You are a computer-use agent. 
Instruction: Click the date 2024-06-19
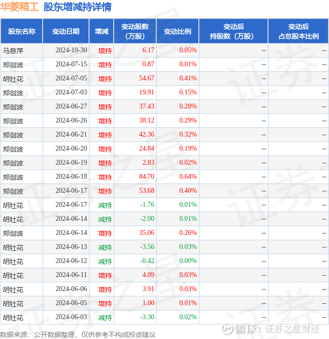point(71,163)
